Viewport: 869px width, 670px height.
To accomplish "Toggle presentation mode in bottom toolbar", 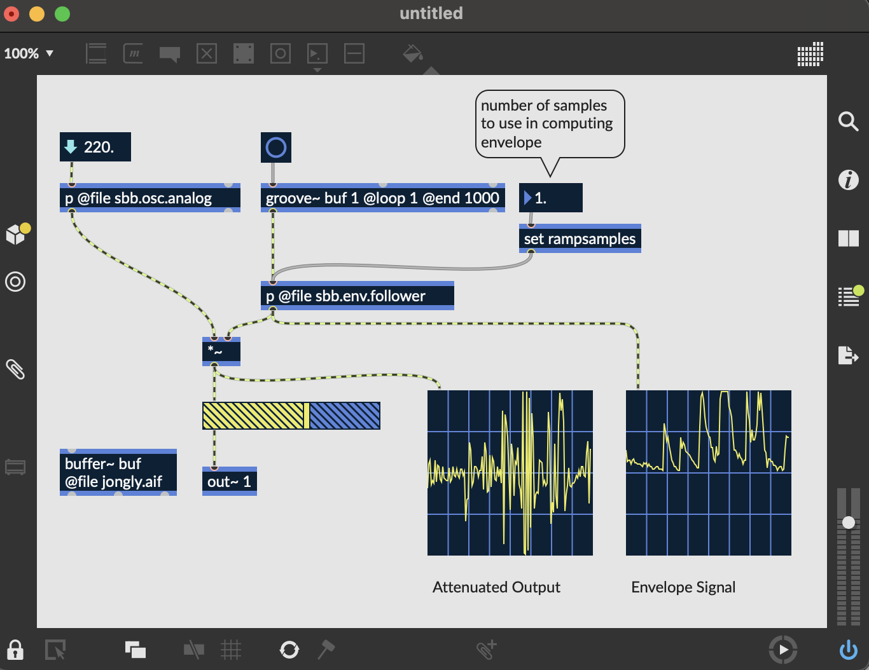I will 135,650.
